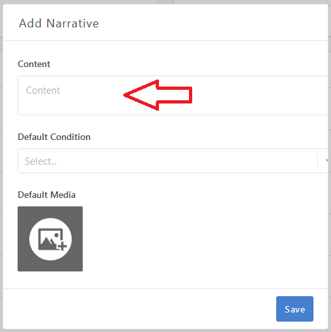Click the Default Media field label
Image resolution: width=331 pixels, height=332 pixels.
[47, 195]
